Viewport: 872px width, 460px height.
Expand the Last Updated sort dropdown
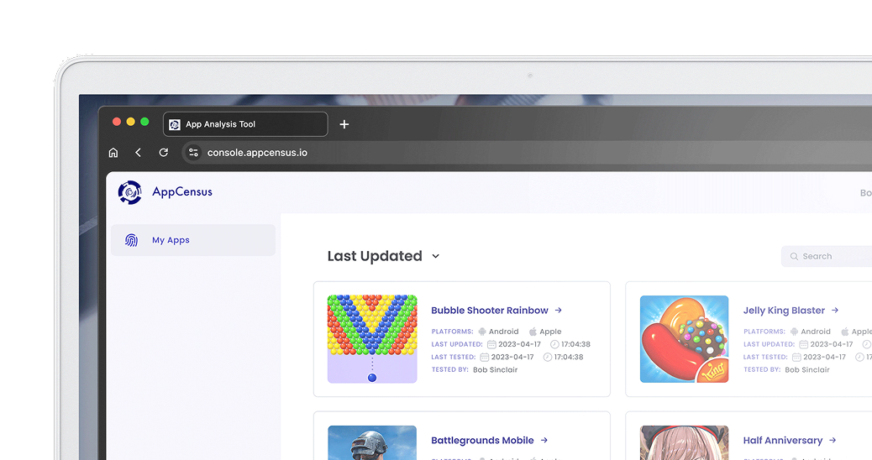436,256
